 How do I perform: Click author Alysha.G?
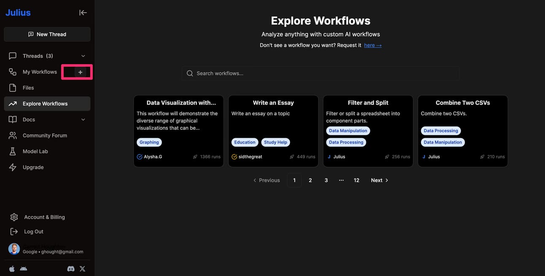coord(153,157)
